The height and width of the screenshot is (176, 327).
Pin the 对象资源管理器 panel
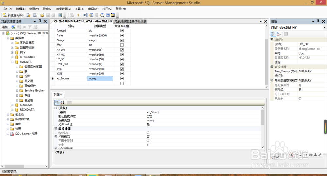click(40, 21)
